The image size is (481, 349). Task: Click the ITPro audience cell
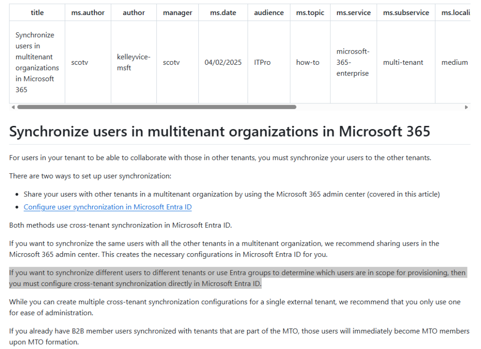(262, 62)
